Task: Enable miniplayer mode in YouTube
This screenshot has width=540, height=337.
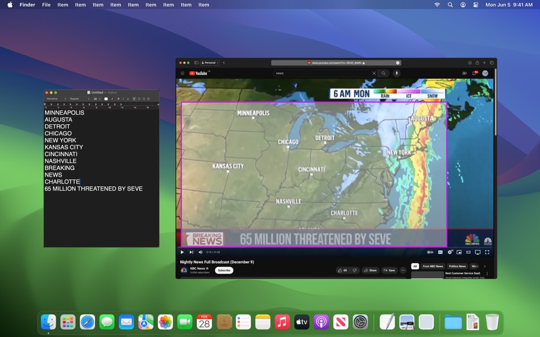Action: 459,252
